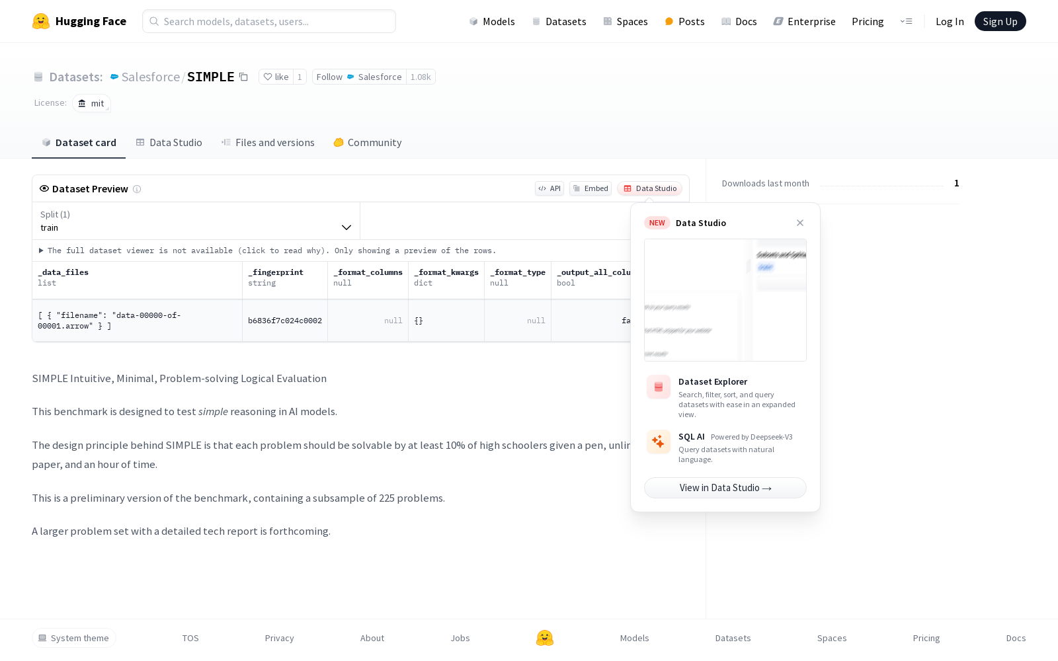Open the navigation overflow menu icon
The image size is (1058, 661).
coord(906,21)
